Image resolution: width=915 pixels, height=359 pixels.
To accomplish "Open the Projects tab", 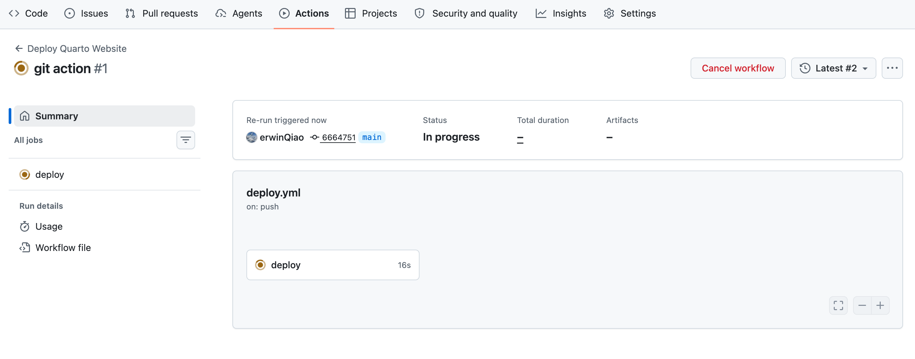I will point(371,14).
